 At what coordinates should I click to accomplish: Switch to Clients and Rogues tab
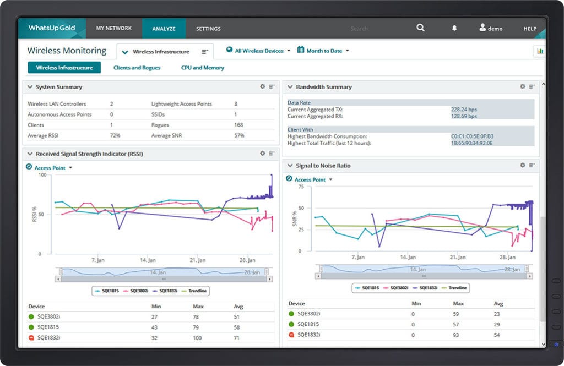coord(137,68)
